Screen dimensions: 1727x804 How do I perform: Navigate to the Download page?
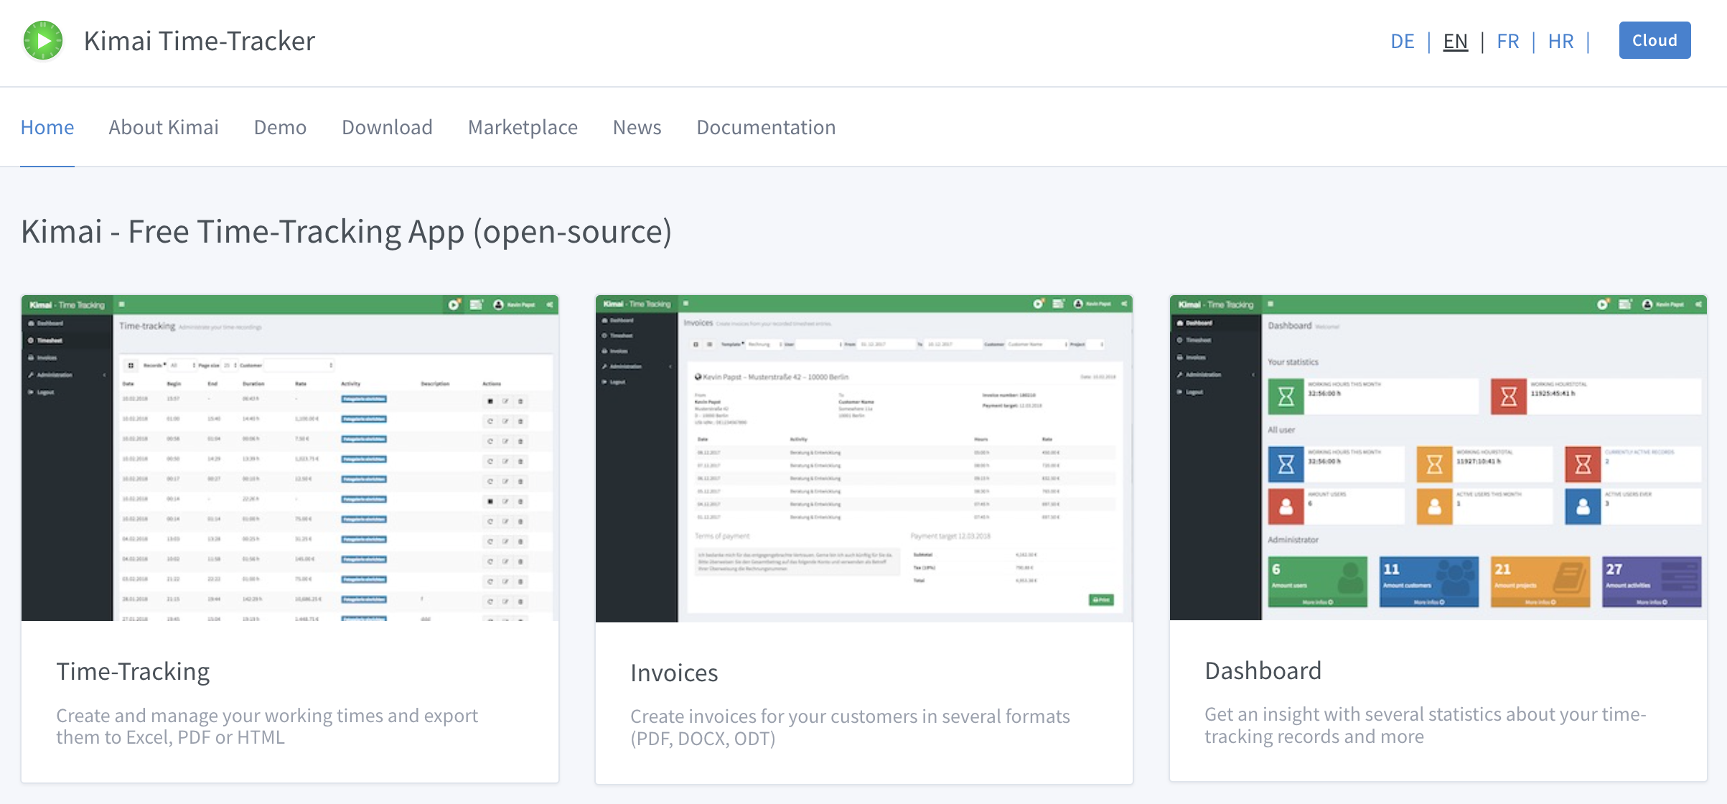pos(387,127)
